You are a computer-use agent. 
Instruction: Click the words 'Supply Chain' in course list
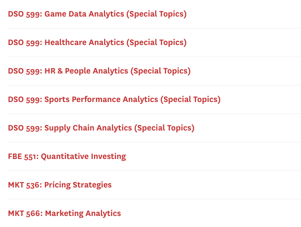(69, 128)
